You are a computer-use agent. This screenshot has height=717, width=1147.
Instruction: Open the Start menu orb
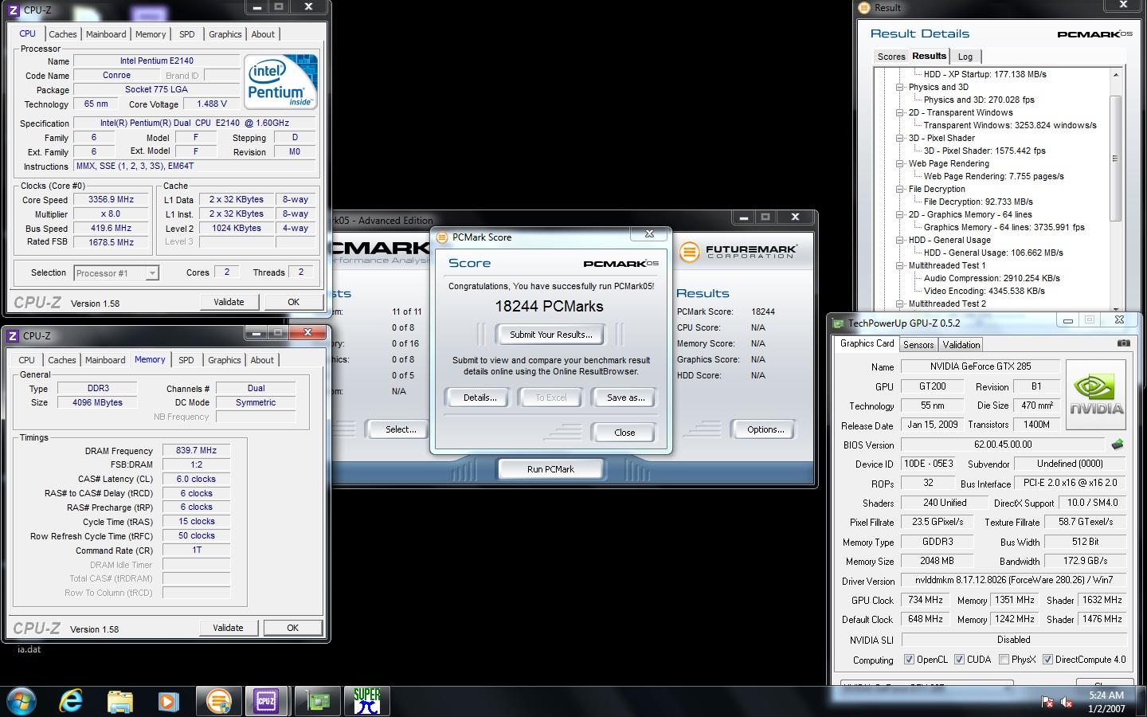(x=22, y=701)
